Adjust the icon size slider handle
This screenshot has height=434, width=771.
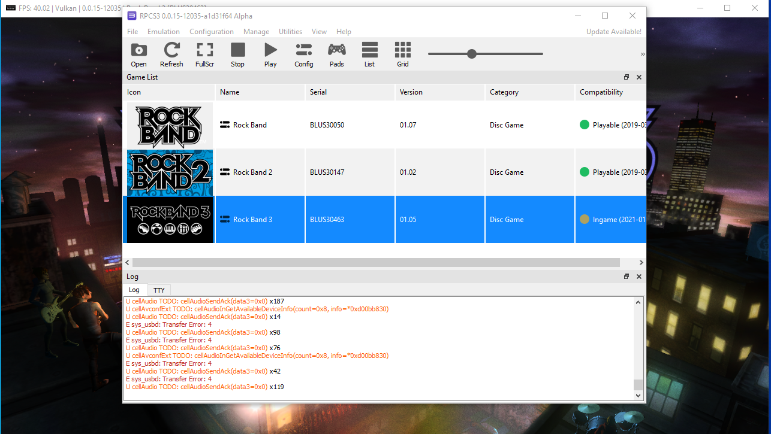(x=472, y=54)
